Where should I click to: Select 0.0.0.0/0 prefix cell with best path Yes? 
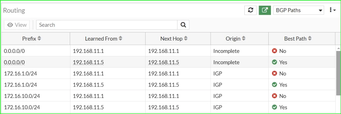point(14,62)
